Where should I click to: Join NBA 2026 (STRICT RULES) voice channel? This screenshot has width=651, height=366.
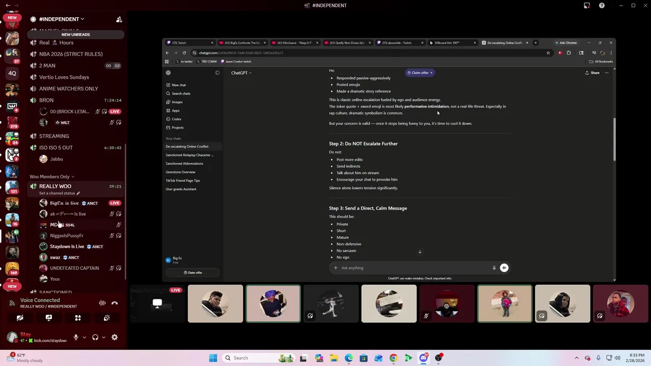[71, 54]
